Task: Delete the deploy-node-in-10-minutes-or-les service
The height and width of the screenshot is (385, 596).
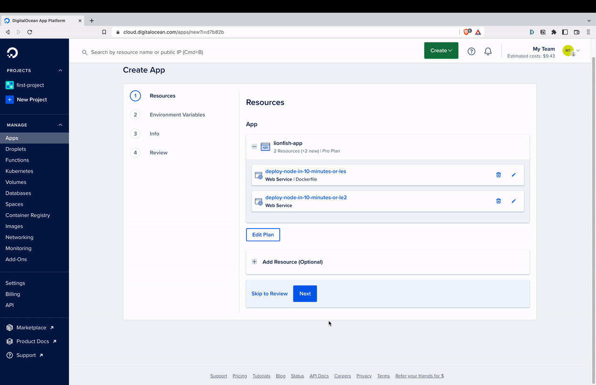Action: 498,175
